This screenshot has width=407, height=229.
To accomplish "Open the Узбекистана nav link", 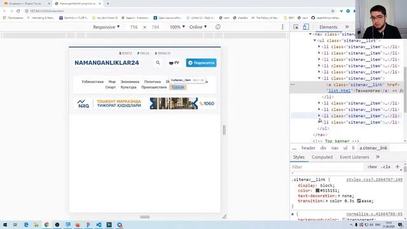I will (92, 81).
